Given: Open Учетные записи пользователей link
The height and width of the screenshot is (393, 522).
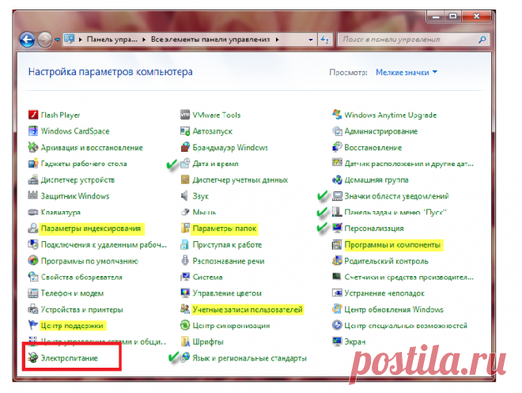Looking at the screenshot, I should pyautogui.click(x=248, y=309).
